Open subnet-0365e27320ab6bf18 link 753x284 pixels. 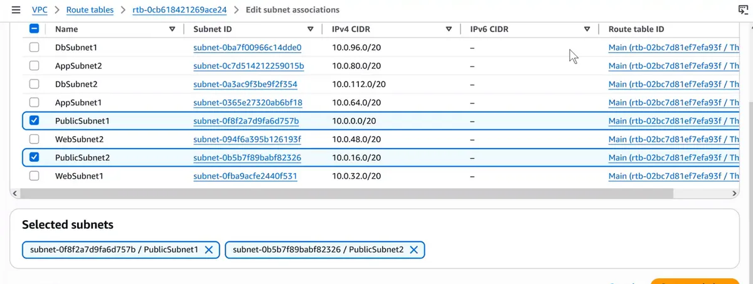tap(248, 102)
